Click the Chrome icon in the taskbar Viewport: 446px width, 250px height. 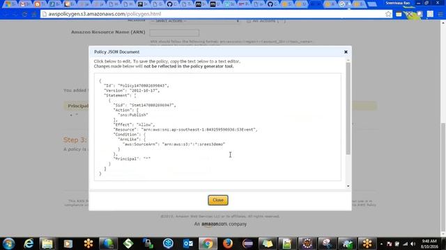(208, 244)
